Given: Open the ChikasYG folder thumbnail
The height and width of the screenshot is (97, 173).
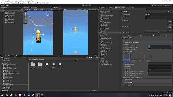Looking at the screenshot, I should pos(33,64).
